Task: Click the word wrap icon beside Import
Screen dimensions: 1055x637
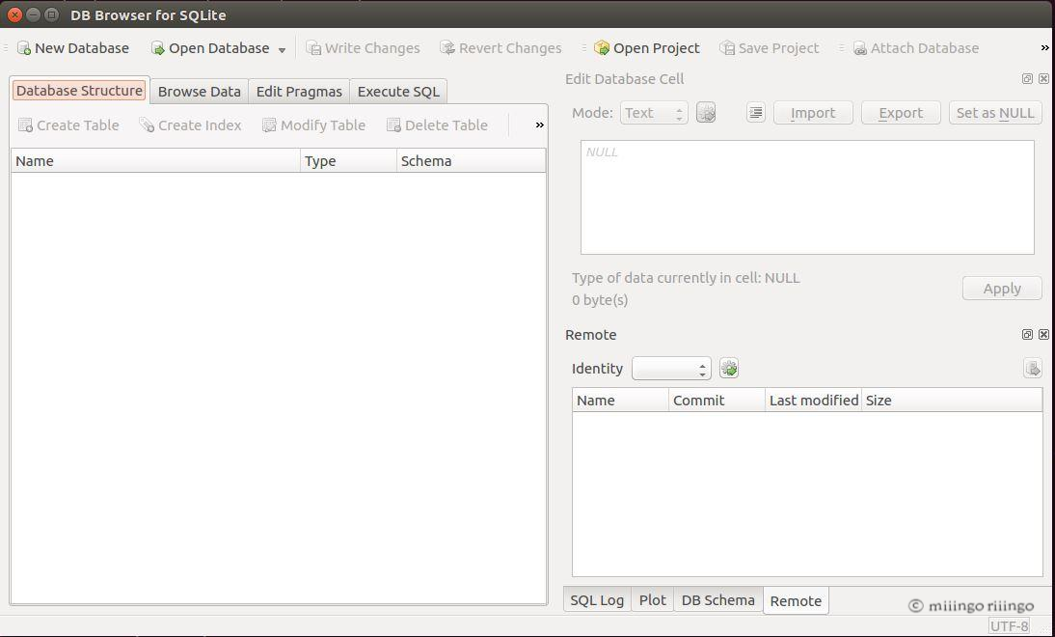Action: (756, 113)
